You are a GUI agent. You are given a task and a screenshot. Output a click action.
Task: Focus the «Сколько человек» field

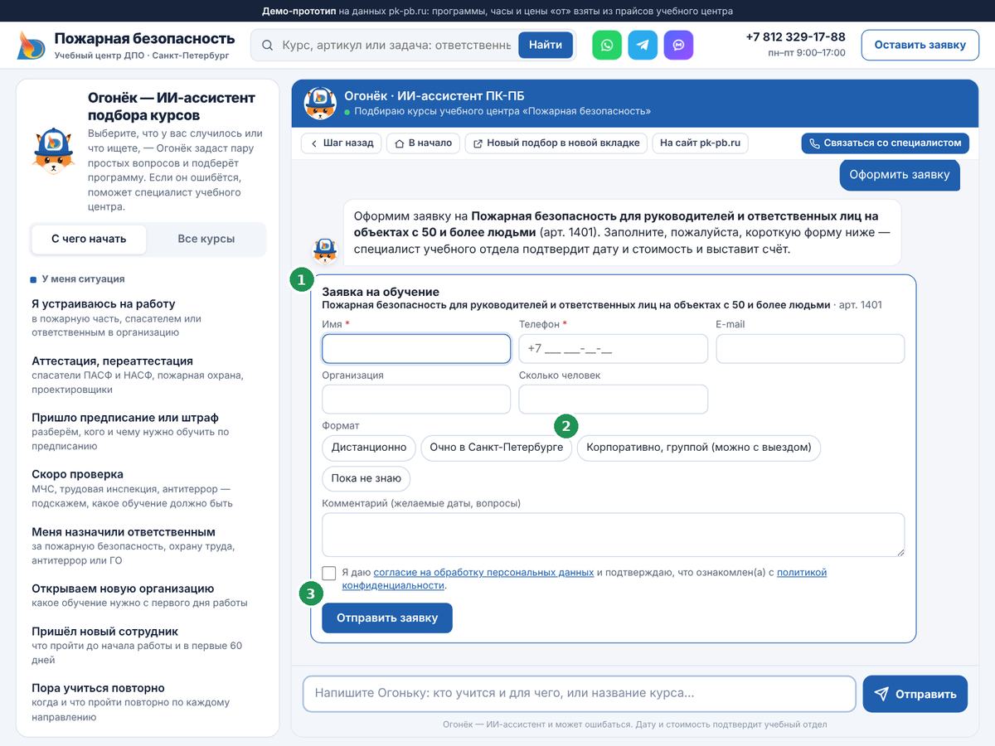(614, 400)
